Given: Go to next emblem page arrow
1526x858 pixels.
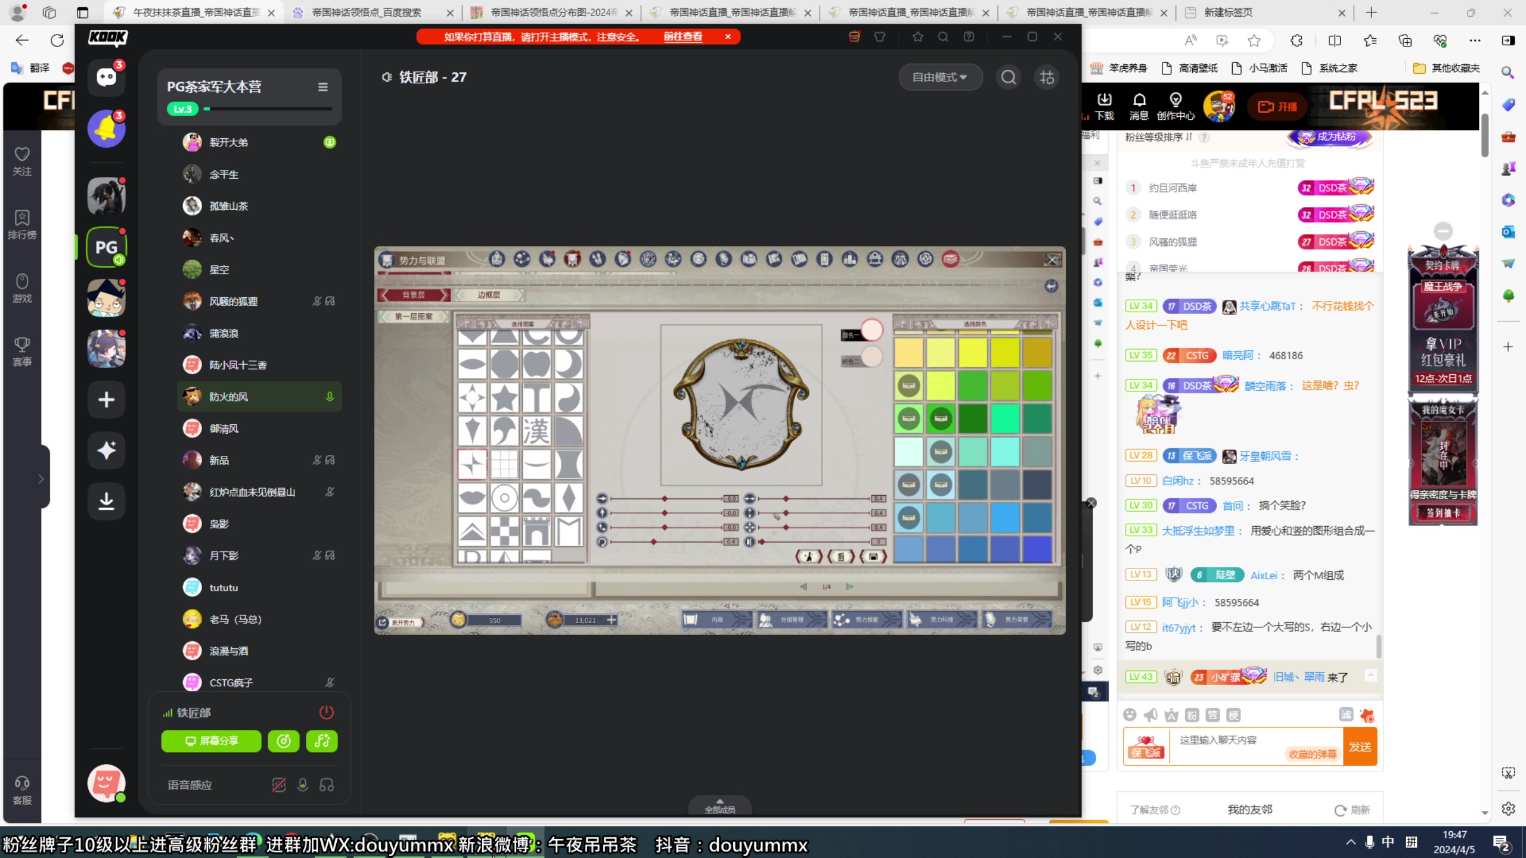Looking at the screenshot, I should pyautogui.click(x=849, y=587).
